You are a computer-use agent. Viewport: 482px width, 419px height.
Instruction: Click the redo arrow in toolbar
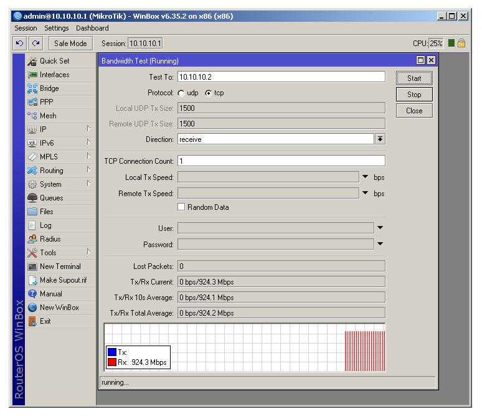(34, 44)
